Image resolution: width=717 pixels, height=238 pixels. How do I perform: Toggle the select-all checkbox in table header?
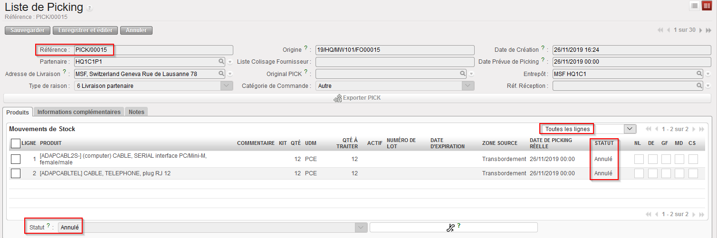16,143
